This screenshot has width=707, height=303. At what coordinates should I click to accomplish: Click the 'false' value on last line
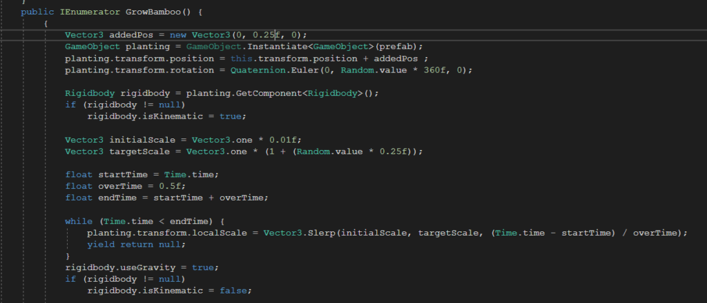[233, 291]
